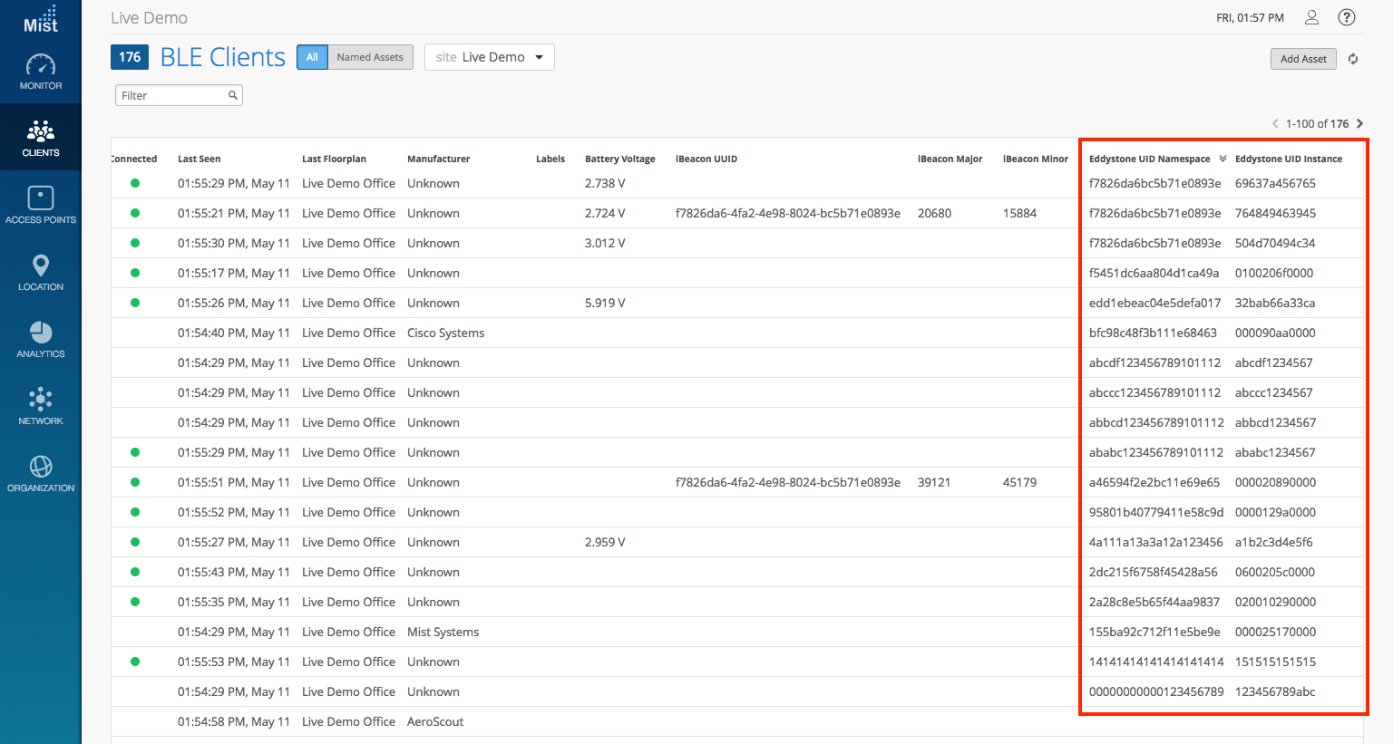
Task: Navigate to Network in sidebar
Action: [41, 407]
